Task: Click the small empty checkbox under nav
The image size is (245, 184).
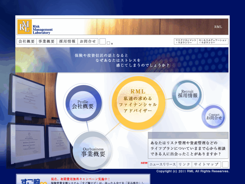Action: pos(108,43)
